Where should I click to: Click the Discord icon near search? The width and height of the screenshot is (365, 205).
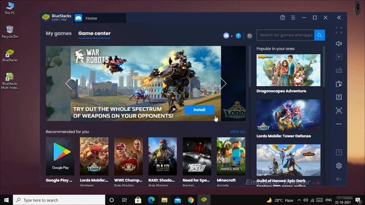pos(226,35)
